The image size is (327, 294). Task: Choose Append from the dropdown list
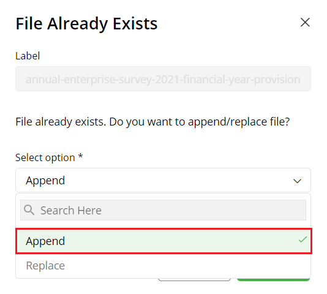tap(163, 241)
